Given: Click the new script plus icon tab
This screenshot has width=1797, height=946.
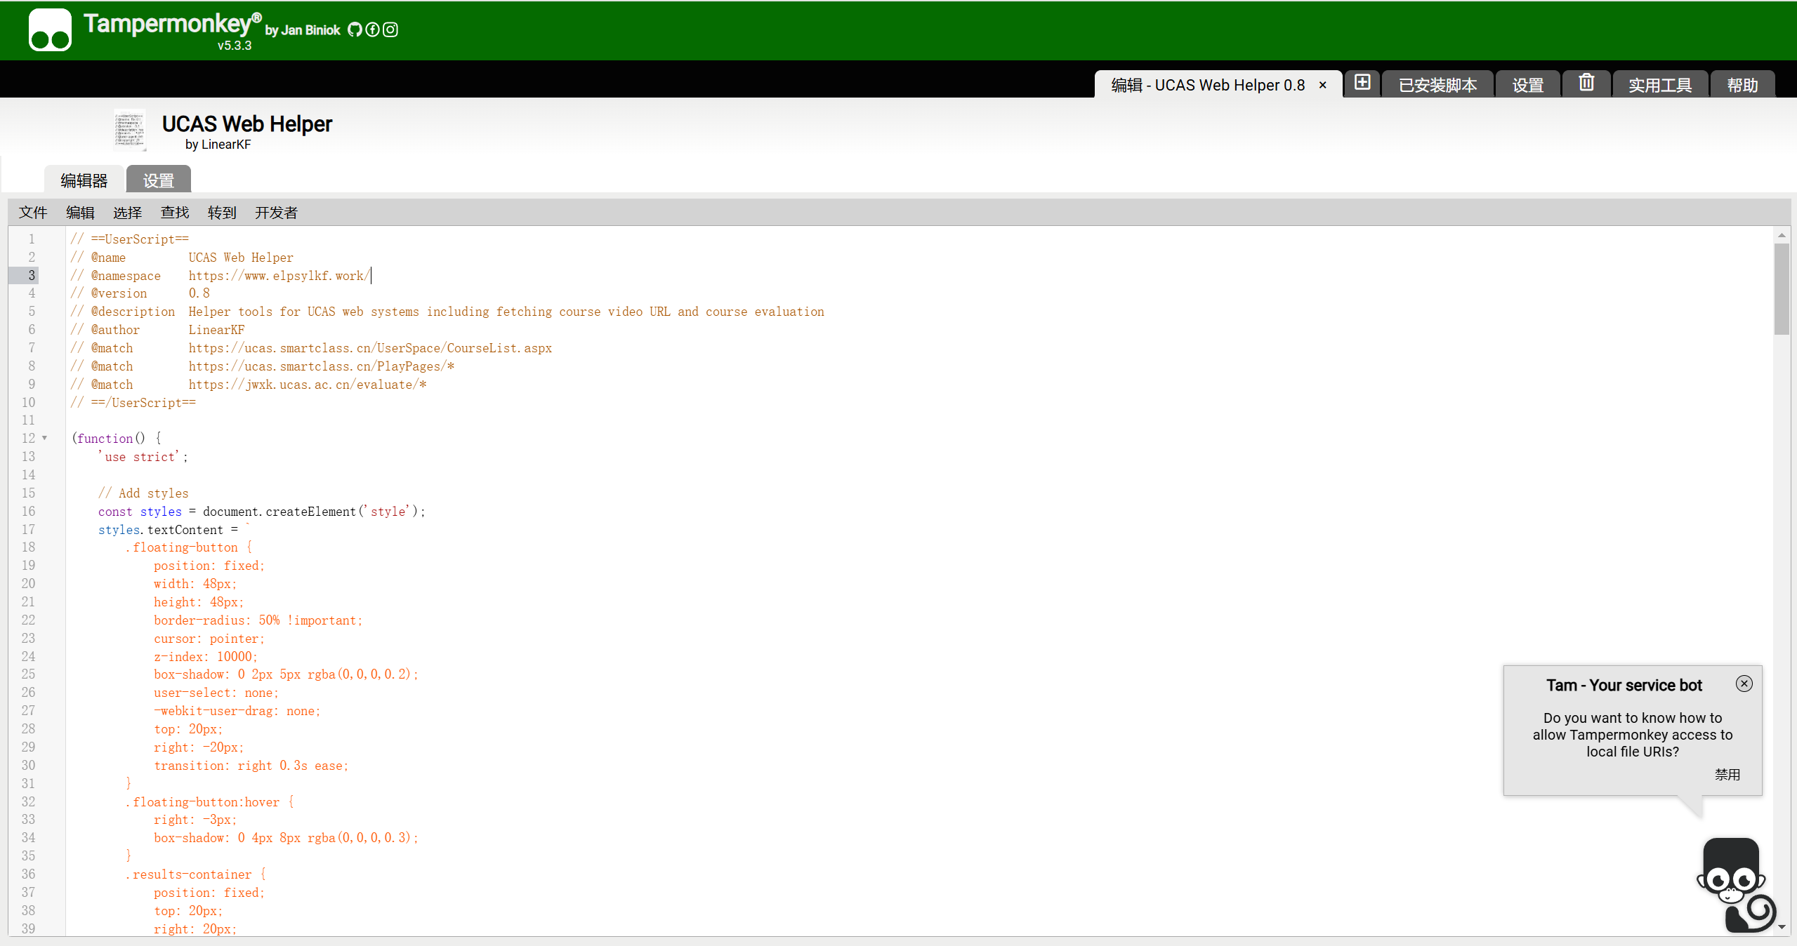Looking at the screenshot, I should [1362, 83].
